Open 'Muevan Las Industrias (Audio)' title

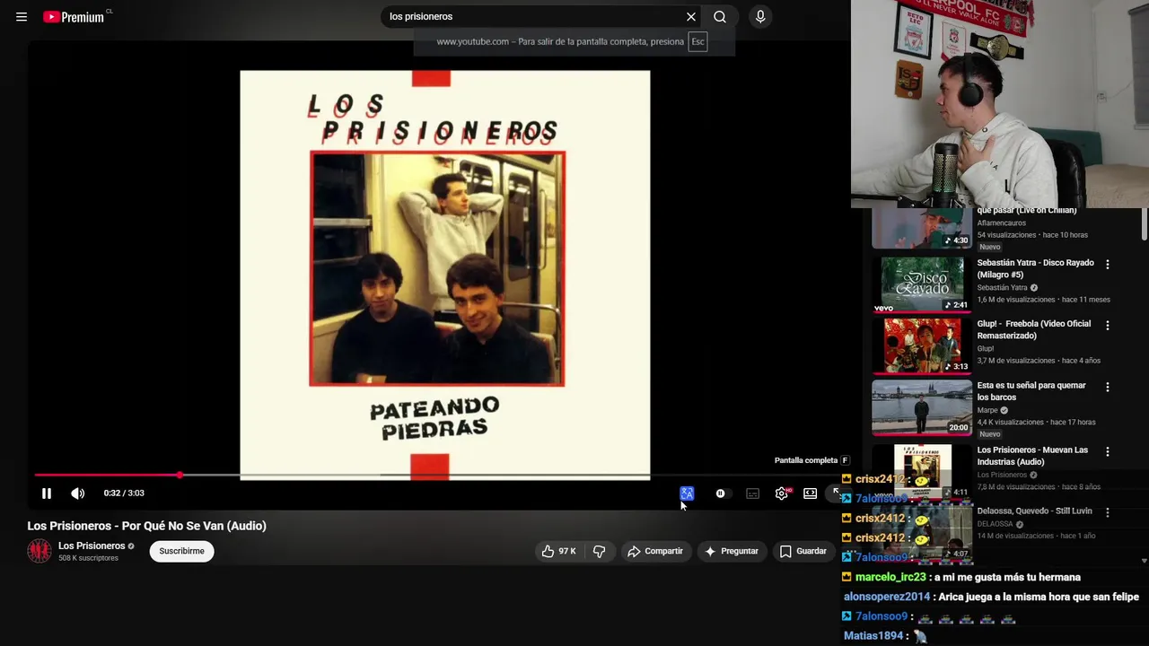(x=1032, y=456)
